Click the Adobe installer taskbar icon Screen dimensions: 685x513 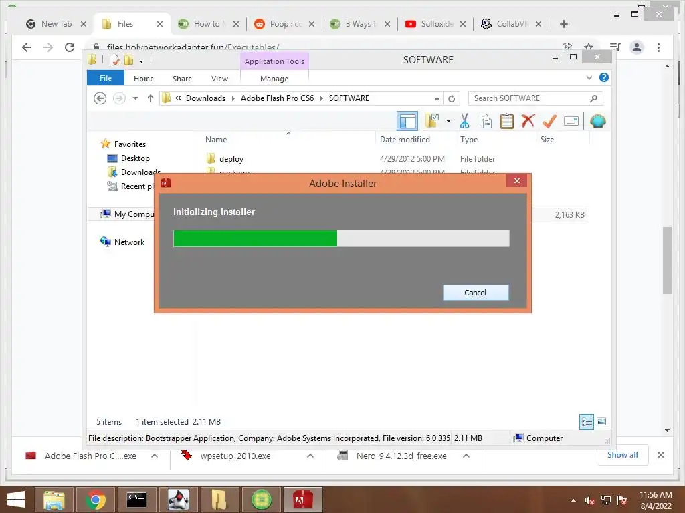point(303,500)
